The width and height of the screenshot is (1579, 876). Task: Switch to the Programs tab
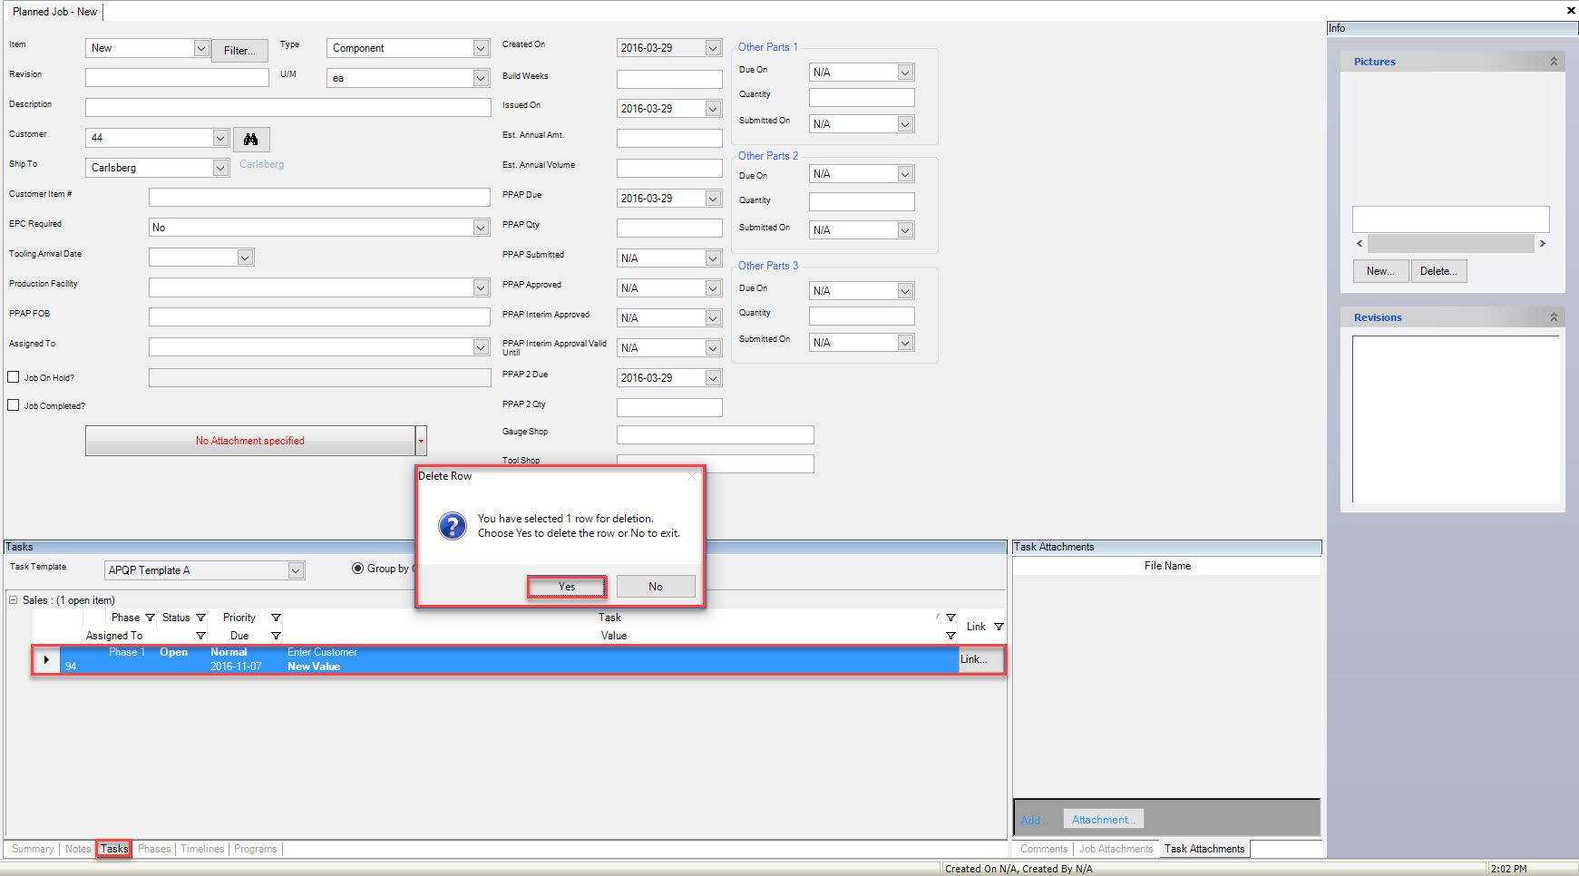pos(256,849)
